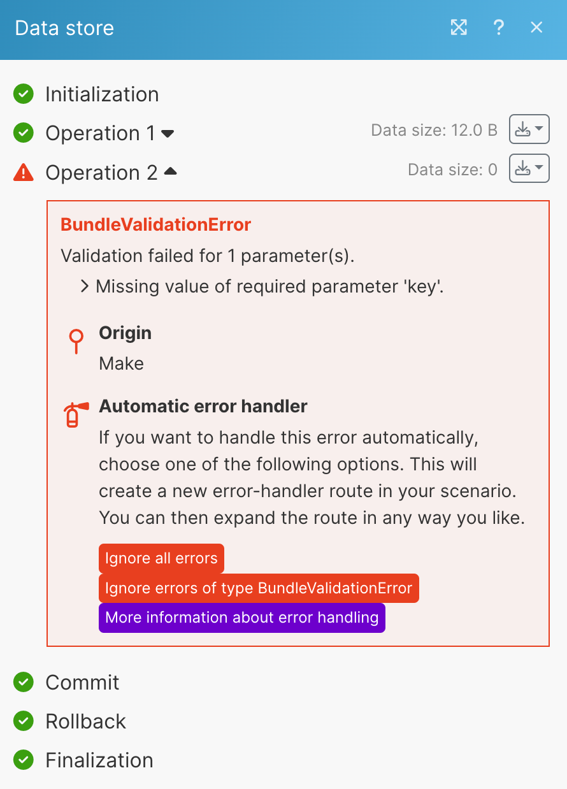Open Operation 2 download output dropdown
Viewport: 567px width, 789px height.
point(529,169)
